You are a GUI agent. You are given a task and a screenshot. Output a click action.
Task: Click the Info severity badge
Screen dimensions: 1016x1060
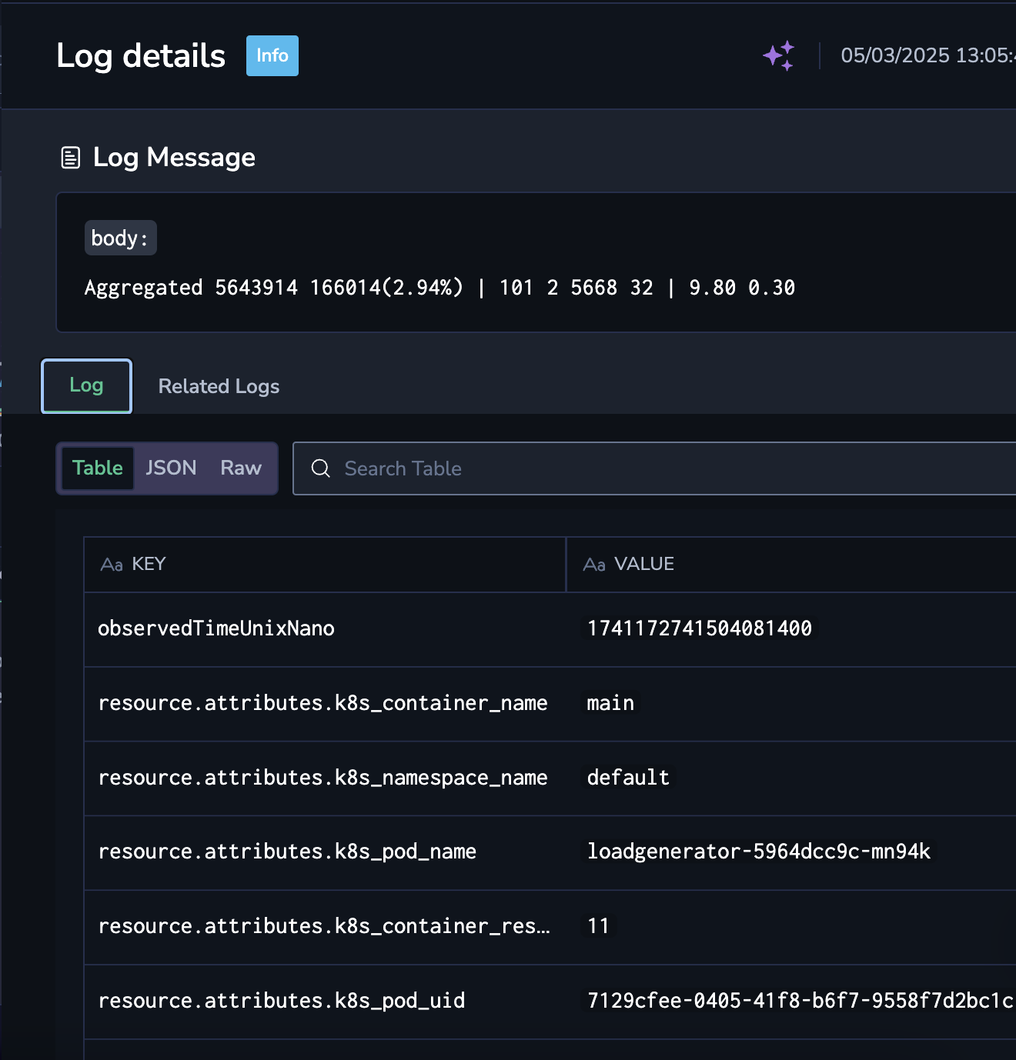click(272, 56)
